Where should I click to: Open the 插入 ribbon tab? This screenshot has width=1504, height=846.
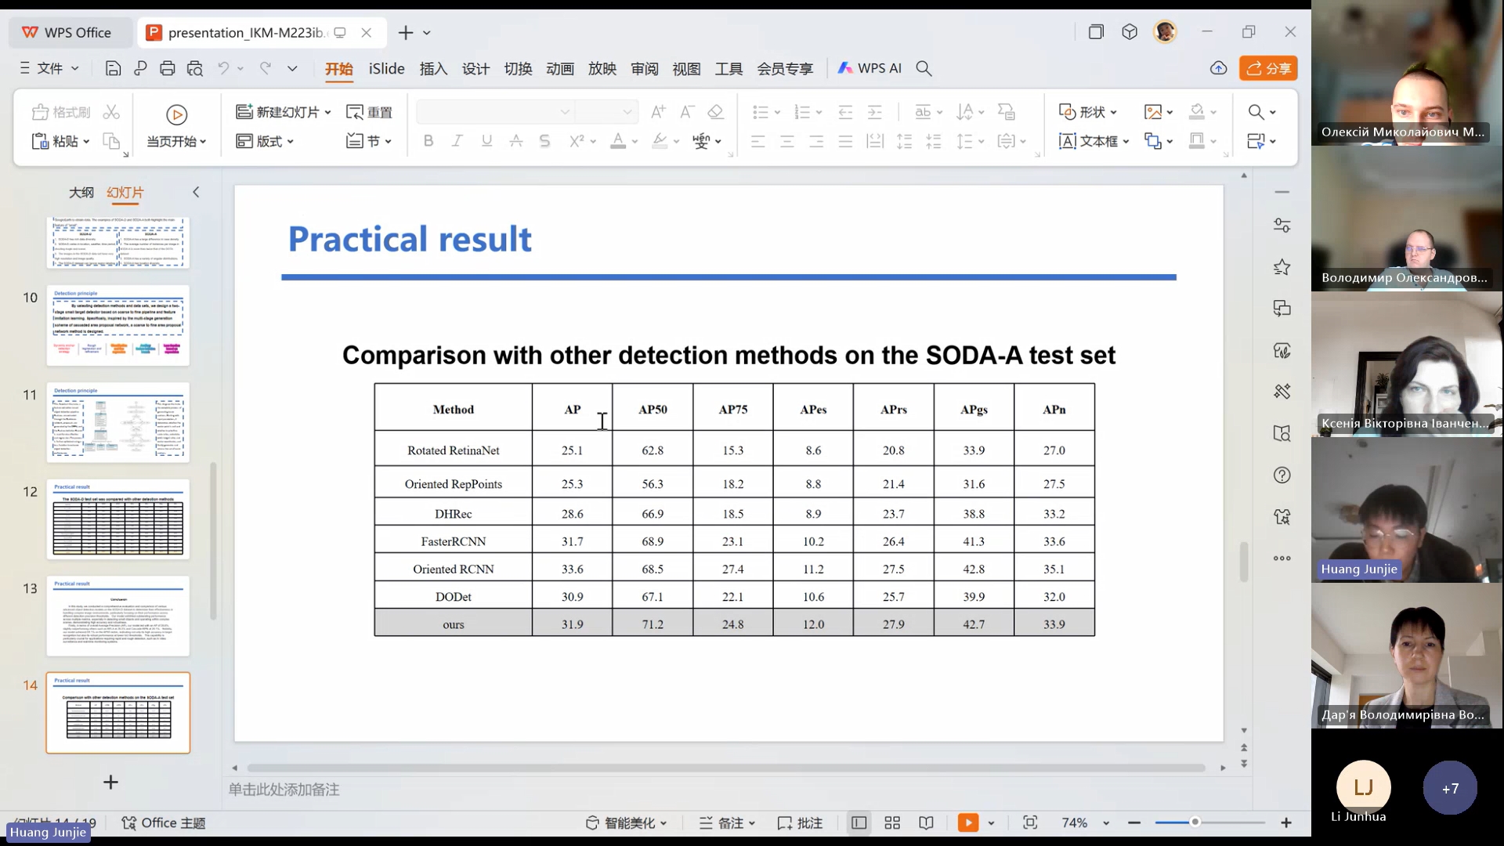tap(433, 69)
